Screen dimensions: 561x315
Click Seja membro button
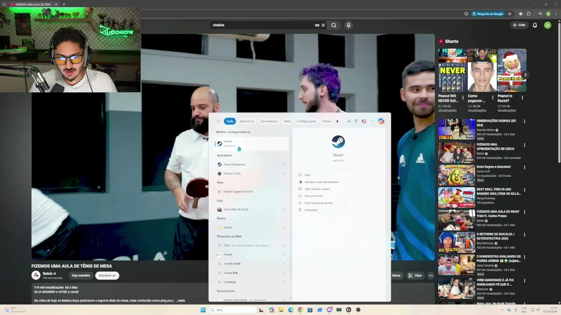[81, 276]
